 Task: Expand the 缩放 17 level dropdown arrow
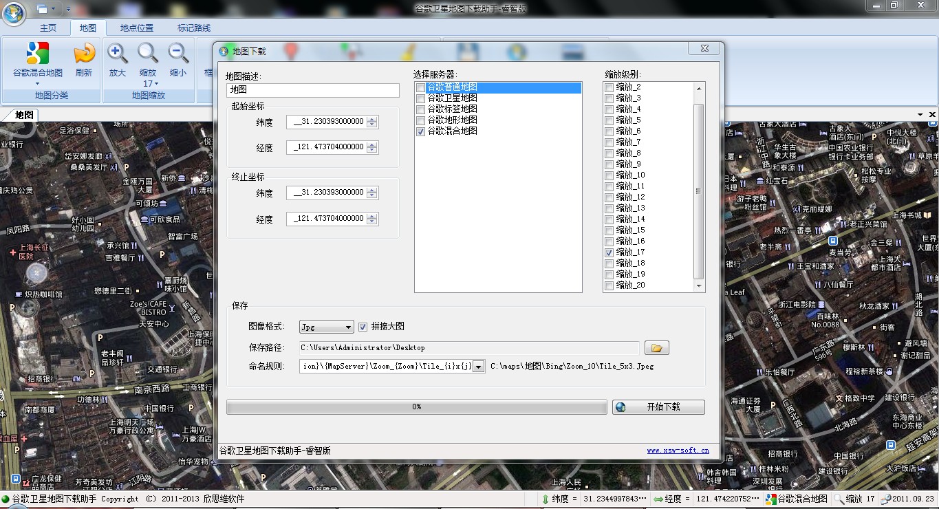156,84
